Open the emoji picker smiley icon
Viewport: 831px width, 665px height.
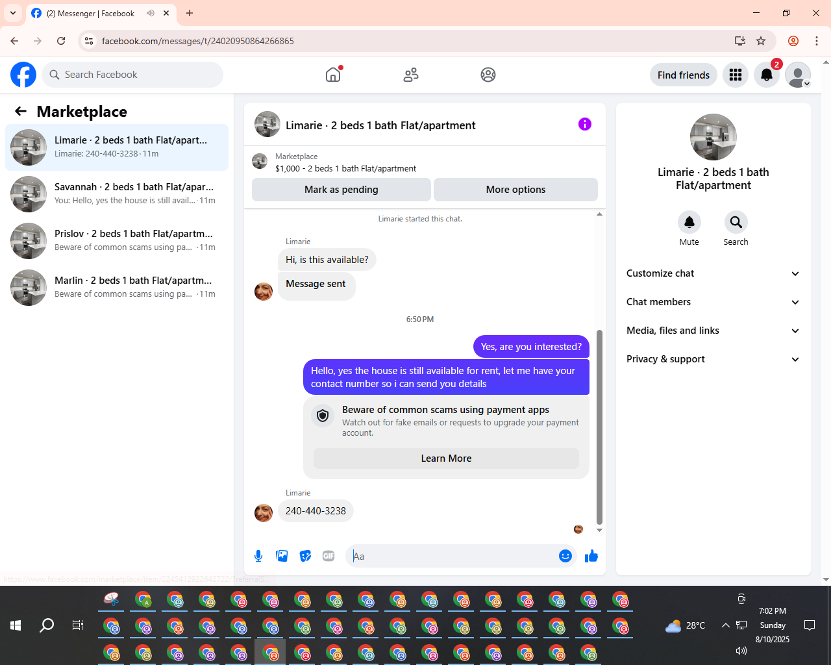pos(565,556)
